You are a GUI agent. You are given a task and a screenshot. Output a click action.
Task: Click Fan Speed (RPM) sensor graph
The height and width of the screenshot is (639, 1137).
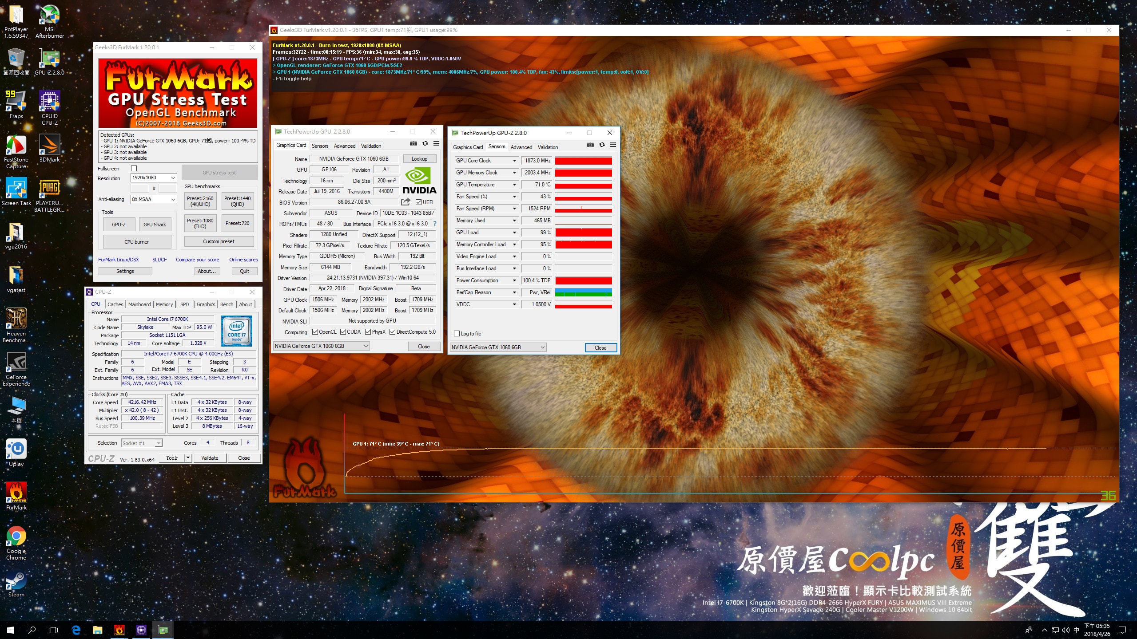tap(583, 209)
